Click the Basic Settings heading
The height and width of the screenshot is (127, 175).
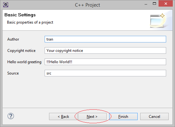tap(20, 15)
